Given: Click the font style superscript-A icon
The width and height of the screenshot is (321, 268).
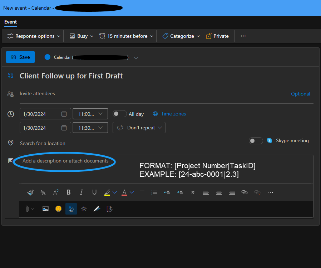Looking at the screenshot, I should [x=56, y=192].
